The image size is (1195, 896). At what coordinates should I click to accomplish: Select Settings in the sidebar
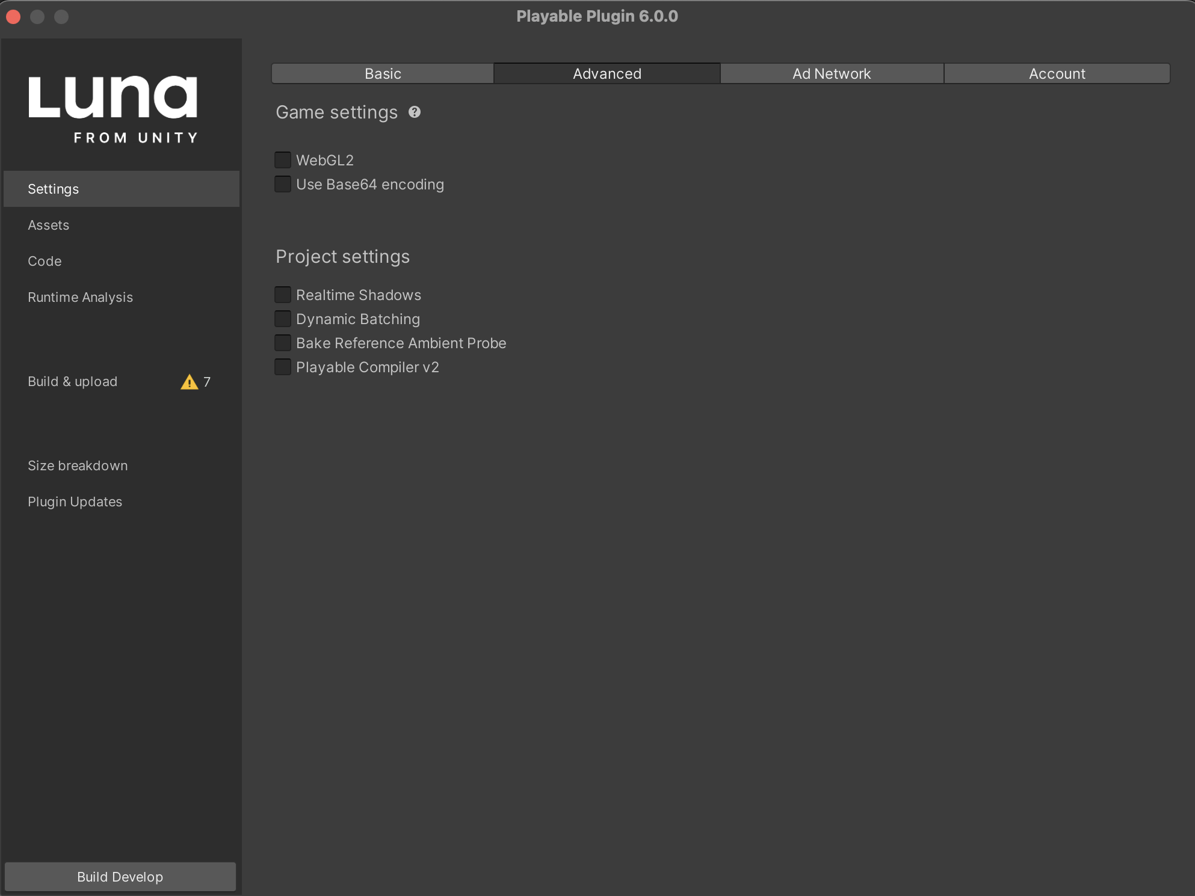pos(122,189)
